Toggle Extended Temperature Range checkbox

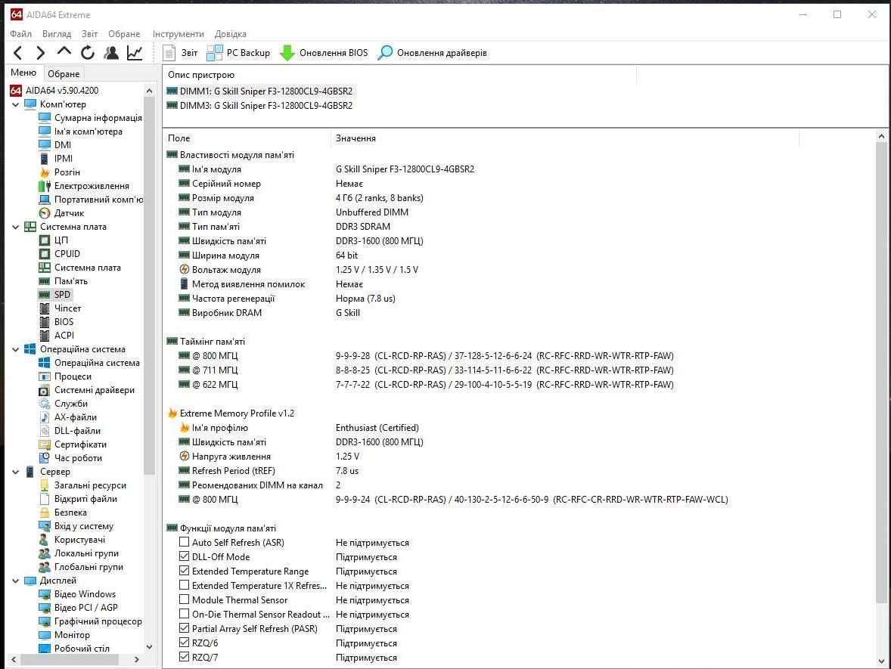coord(184,571)
